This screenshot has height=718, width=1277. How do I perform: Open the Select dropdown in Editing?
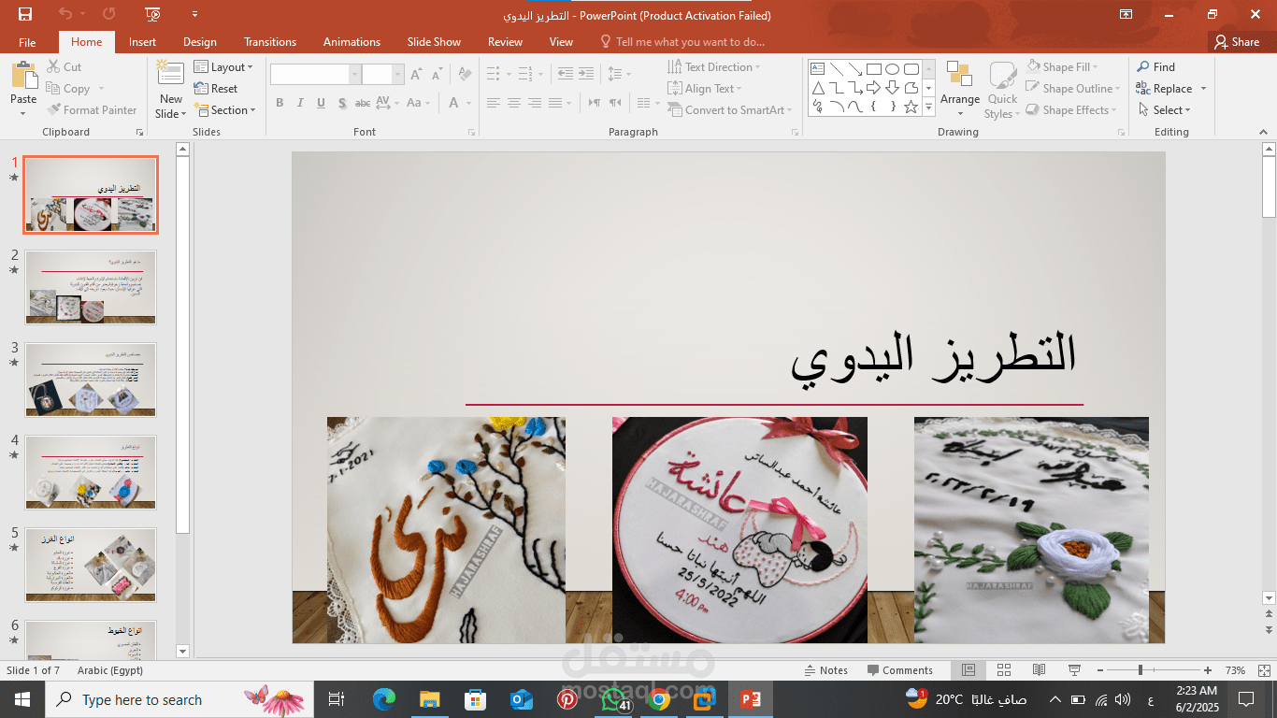1164,110
